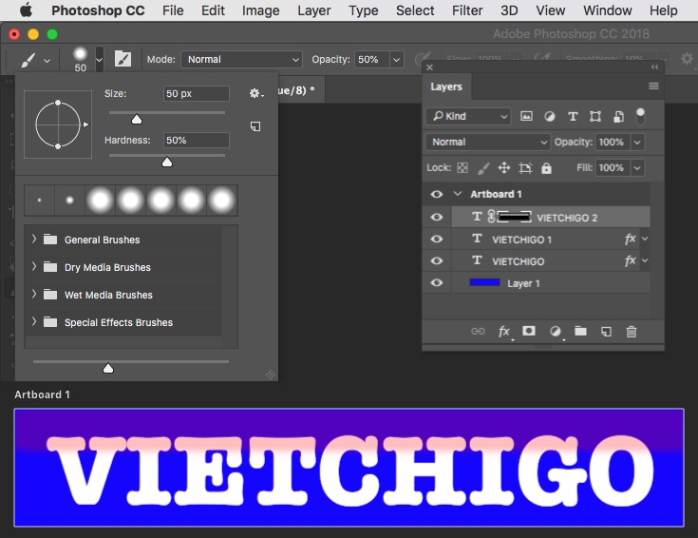Open the Layer menu in the menu bar

pos(313,10)
